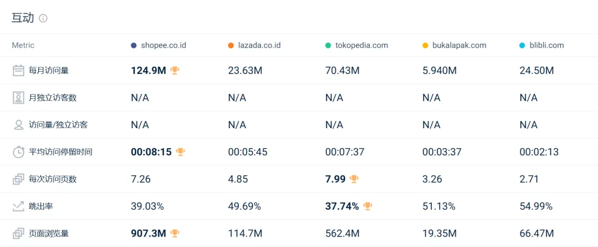Click the stacked pages icon for 页面浏览量
The height and width of the screenshot is (247, 598).
pyautogui.click(x=19, y=233)
